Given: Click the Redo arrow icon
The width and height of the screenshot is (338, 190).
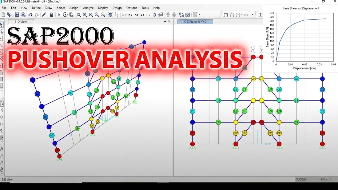Looking at the screenshot, I should [x=36, y=15].
